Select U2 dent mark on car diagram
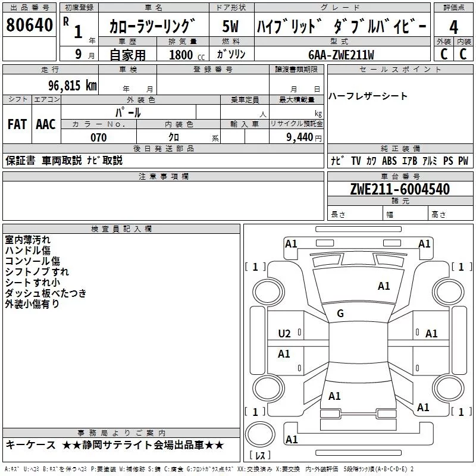476x476 pixels. [284, 334]
